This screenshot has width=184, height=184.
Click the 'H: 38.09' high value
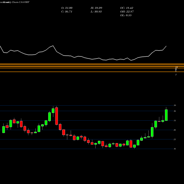click(x=96, y=8)
